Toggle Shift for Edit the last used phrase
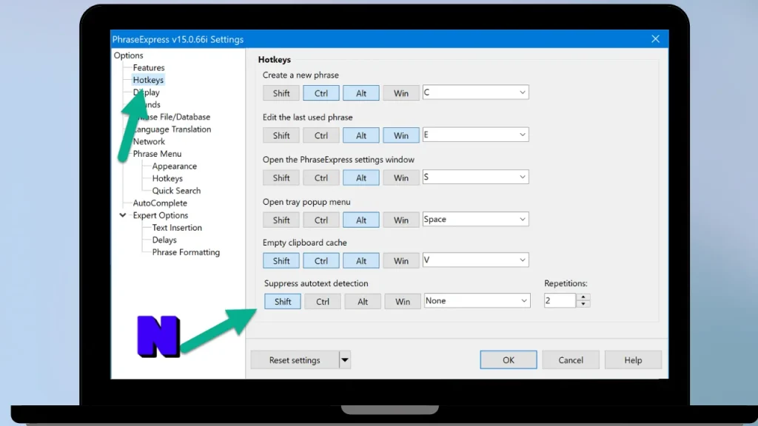 point(281,136)
